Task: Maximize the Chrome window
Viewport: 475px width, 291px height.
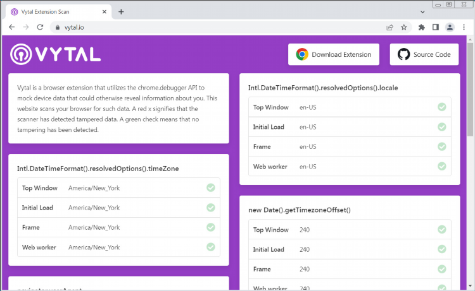Action: point(449,4)
